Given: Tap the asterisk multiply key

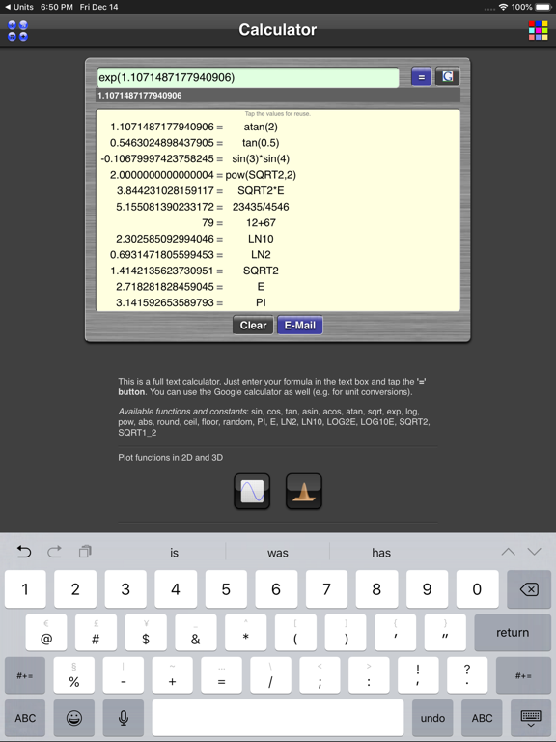Looking at the screenshot, I should (x=246, y=633).
